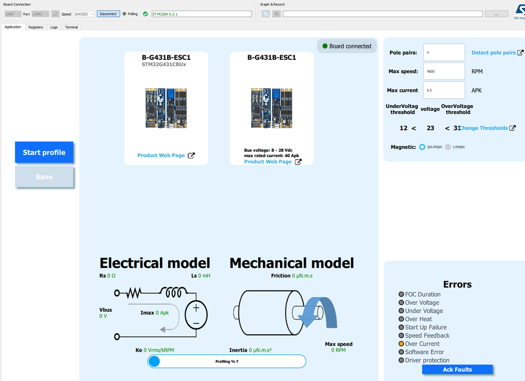The width and height of the screenshot is (525, 381).
Task: Switch to the Logs tab
Action: coord(54,27)
